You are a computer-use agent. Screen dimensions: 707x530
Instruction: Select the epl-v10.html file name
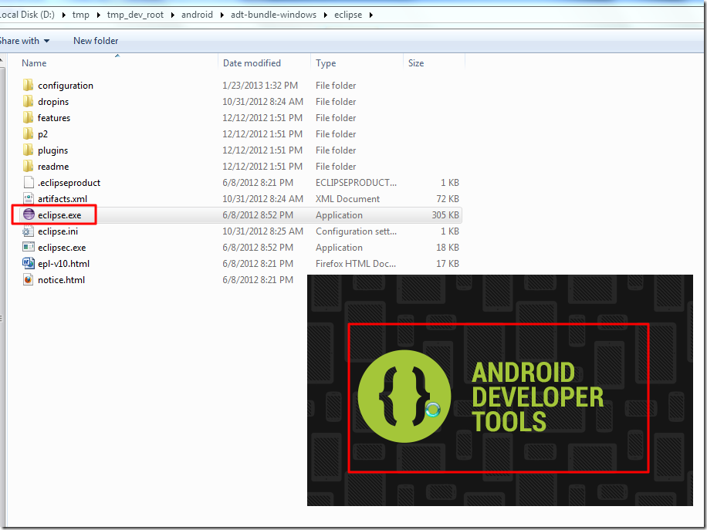coord(63,264)
